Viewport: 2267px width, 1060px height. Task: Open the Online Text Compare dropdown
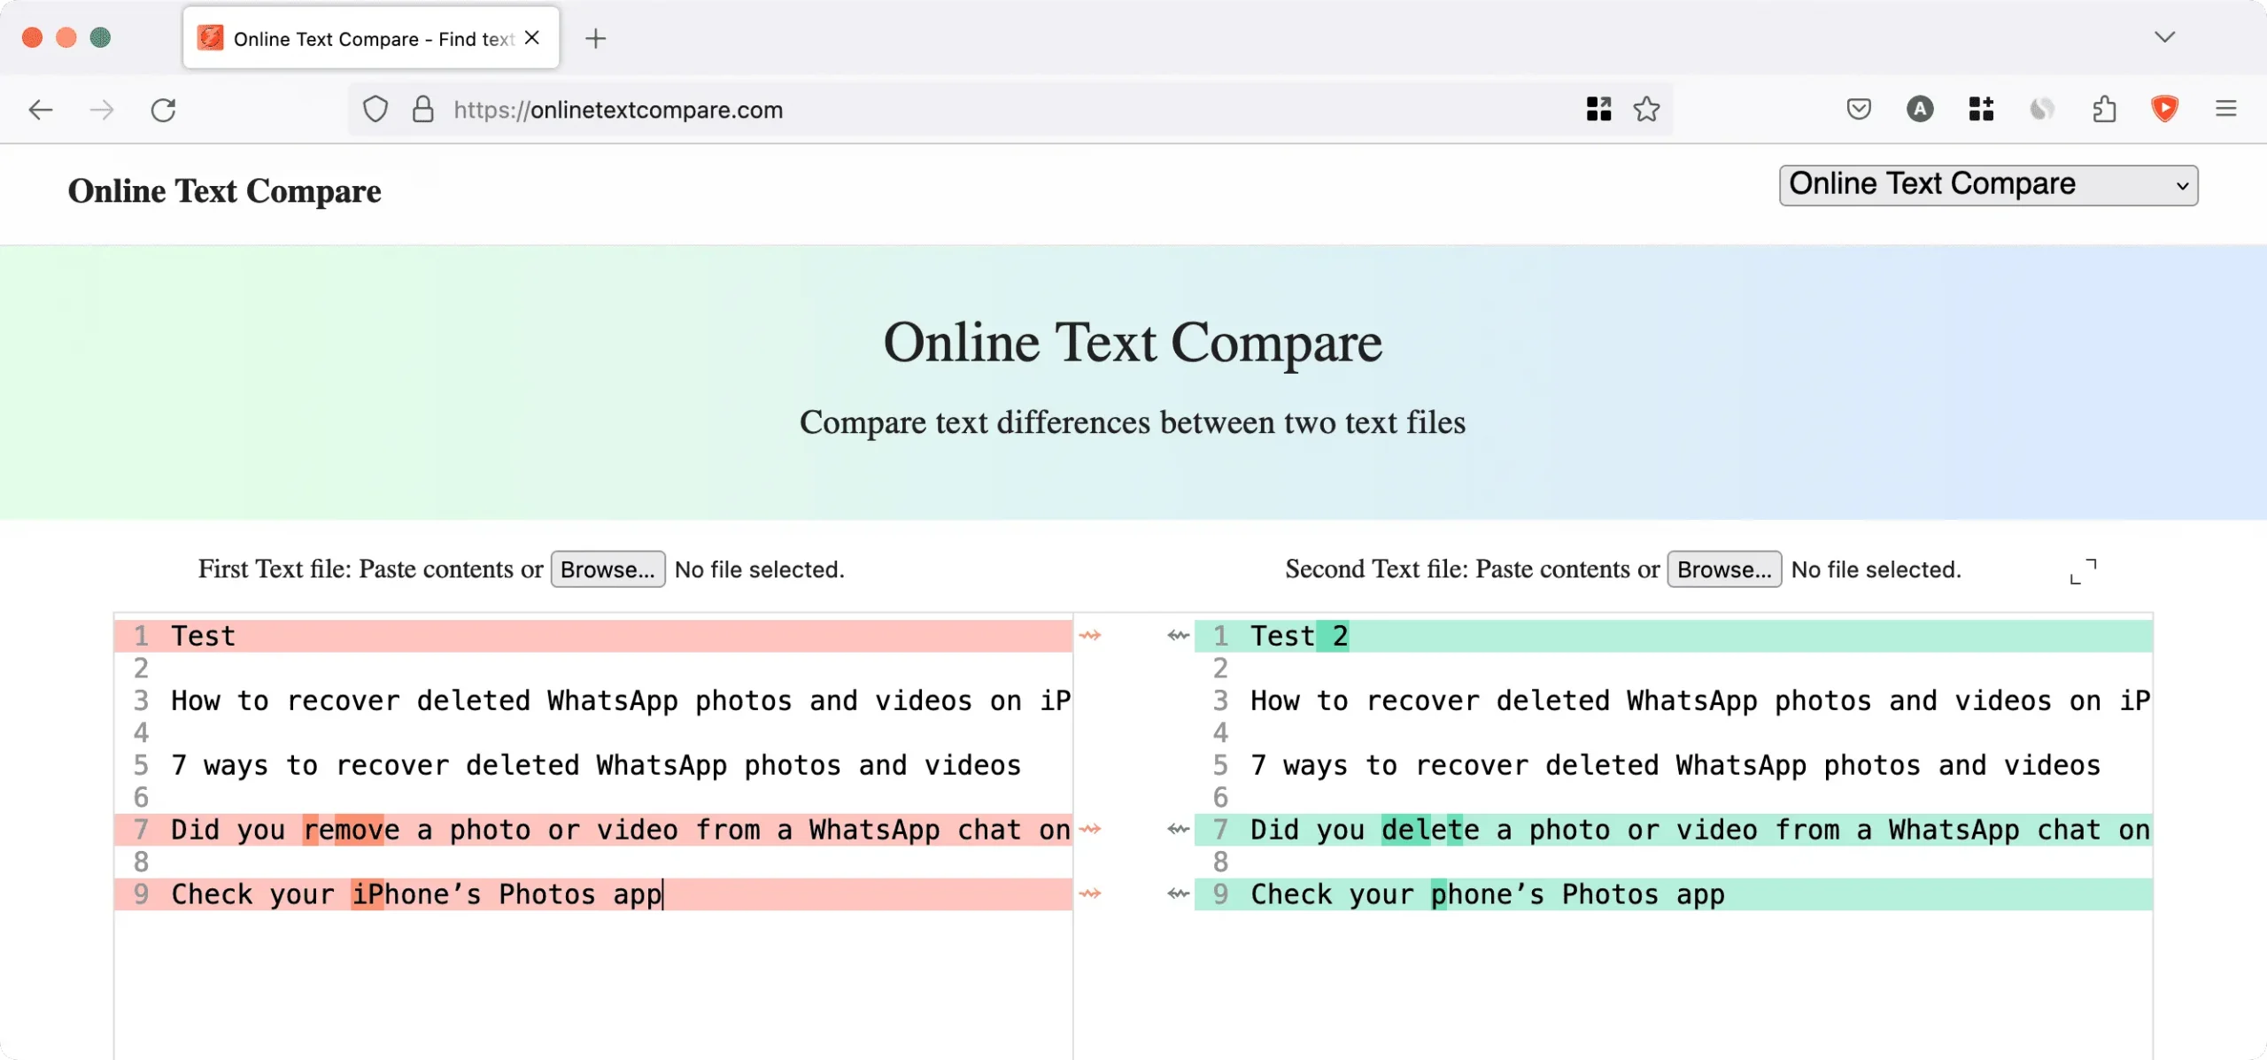(1990, 183)
